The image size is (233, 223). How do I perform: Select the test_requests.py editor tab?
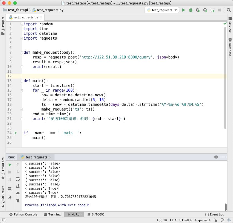click(26, 18)
